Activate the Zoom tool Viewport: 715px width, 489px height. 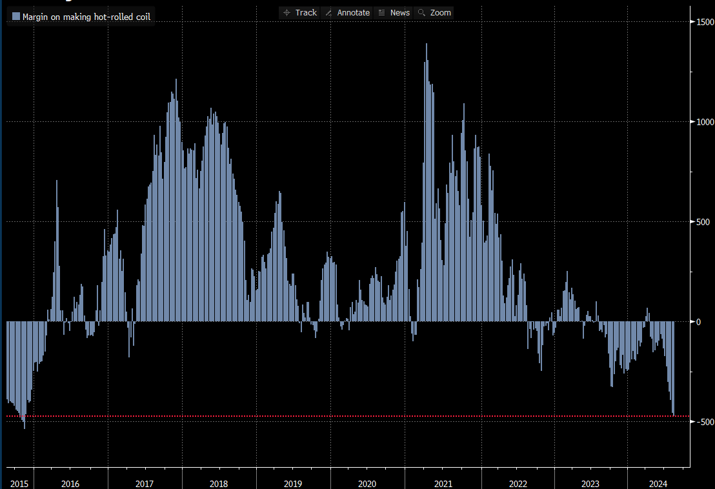click(x=434, y=13)
